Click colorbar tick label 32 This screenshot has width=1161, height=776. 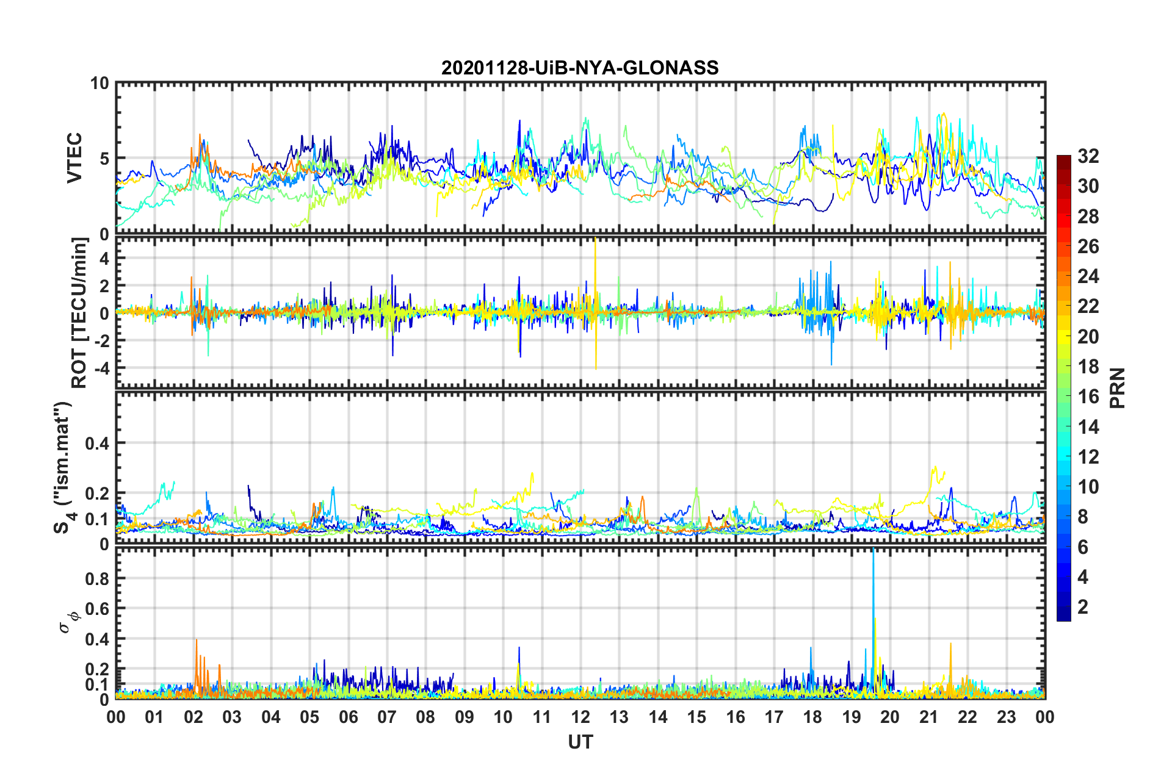1088,156
